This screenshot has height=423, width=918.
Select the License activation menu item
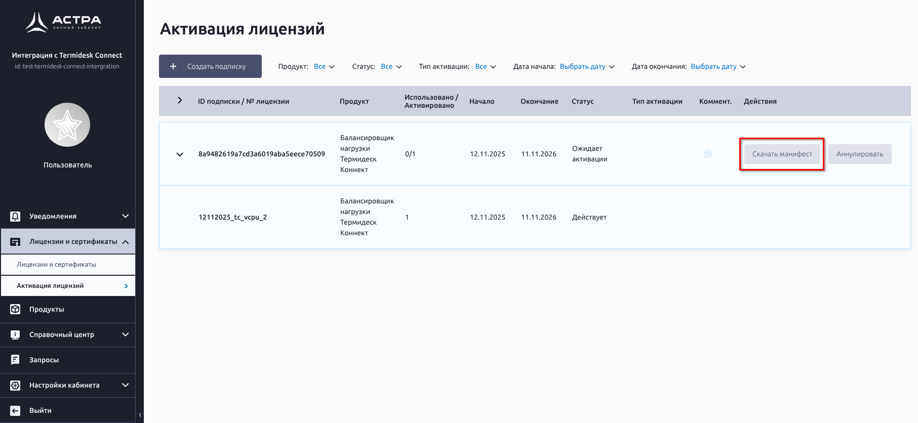pos(50,286)
